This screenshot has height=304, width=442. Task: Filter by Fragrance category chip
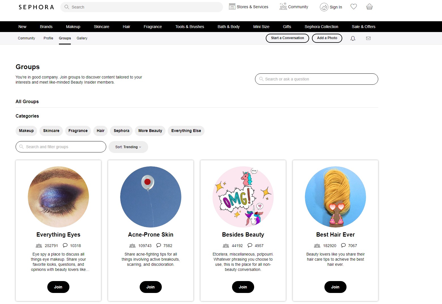click(x=78, y=131)
